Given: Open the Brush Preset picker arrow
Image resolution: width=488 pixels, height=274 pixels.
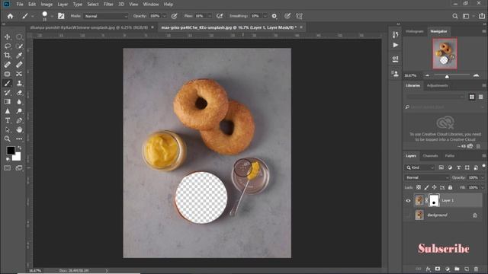Looking at the screenshot, I should [52, 16].
